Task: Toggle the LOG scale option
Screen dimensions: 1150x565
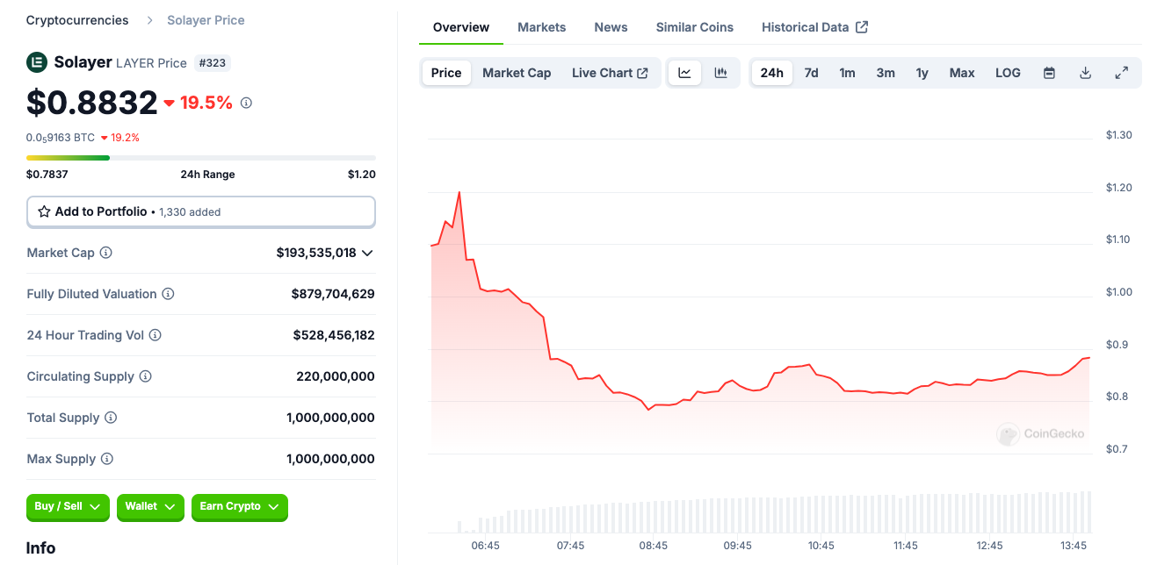Action: [x=1008, y=73]
